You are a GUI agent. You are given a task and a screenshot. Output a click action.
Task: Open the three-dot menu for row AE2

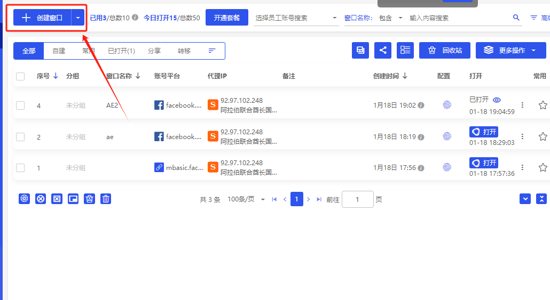click(x=522, y=105)
